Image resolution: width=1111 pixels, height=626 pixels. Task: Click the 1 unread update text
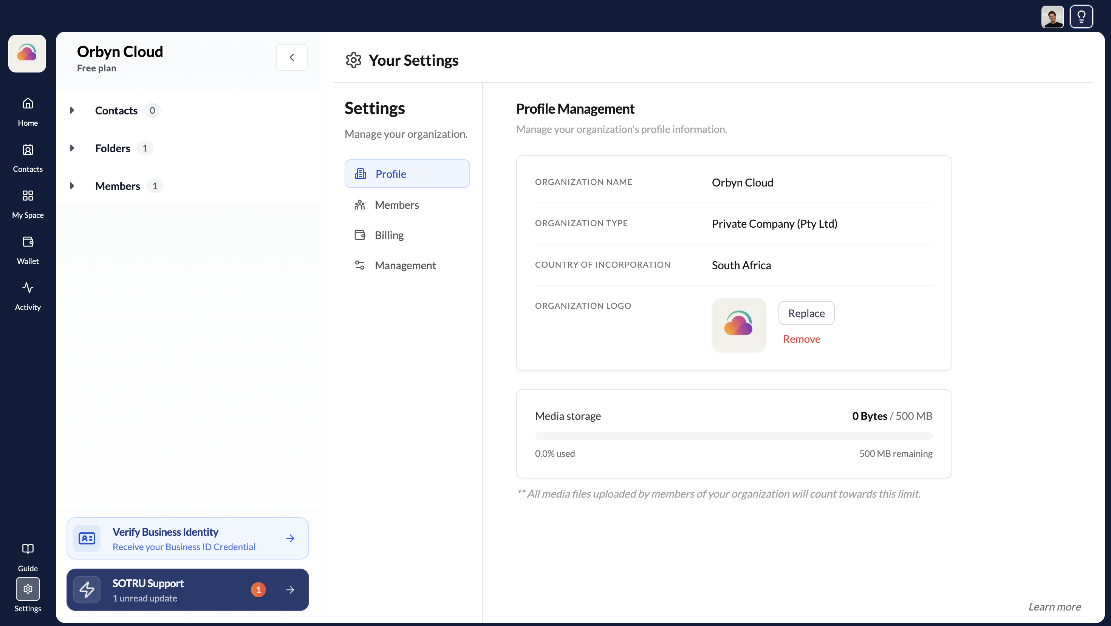point(145,598)
